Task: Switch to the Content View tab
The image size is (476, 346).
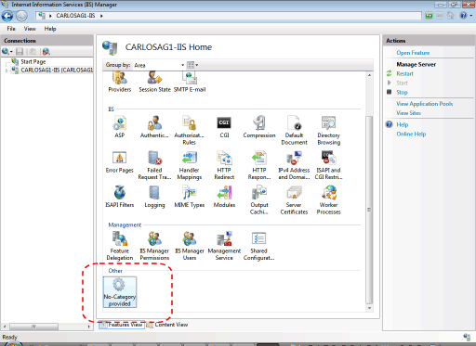Action: pyautogui.click(x=167, y=325)
